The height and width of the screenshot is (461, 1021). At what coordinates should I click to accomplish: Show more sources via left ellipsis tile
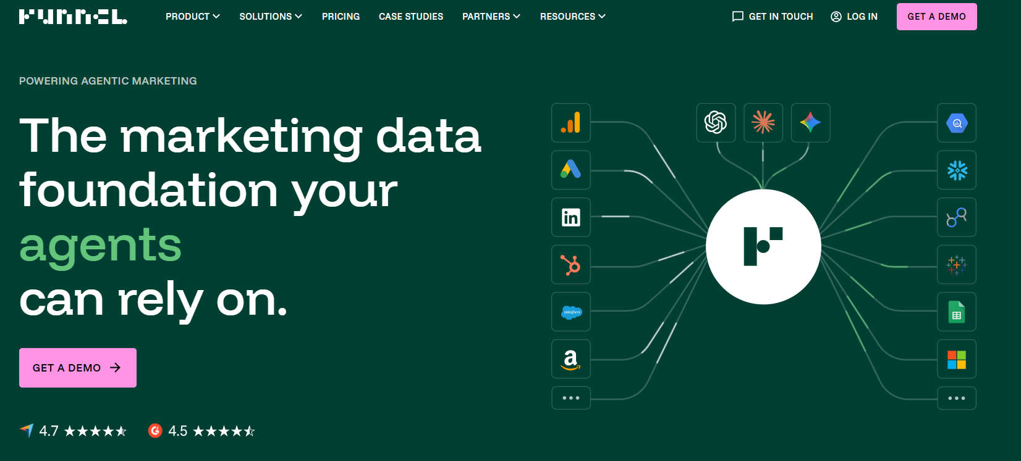coord(570,398)
